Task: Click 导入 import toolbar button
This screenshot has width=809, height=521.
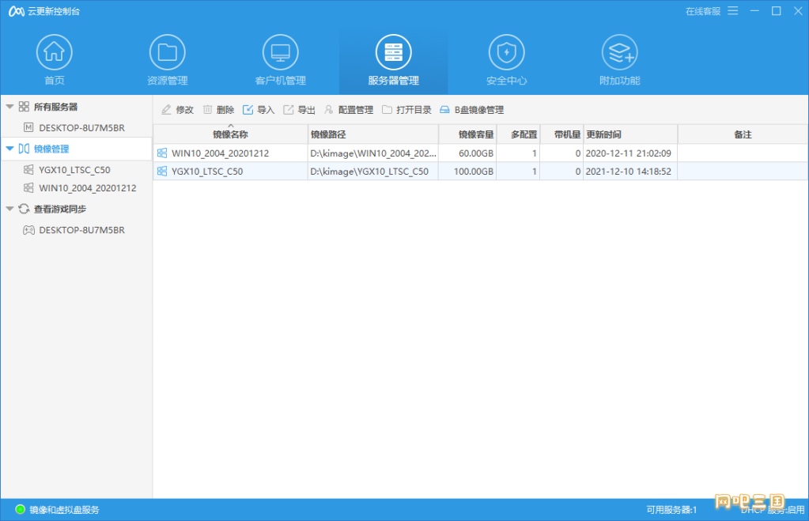Action: [259, 110]
